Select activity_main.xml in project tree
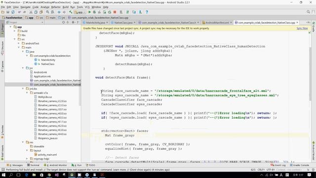The image size is (316, 178). pos(47,155)
